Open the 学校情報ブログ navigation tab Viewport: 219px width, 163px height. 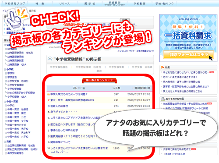point(15,4)
